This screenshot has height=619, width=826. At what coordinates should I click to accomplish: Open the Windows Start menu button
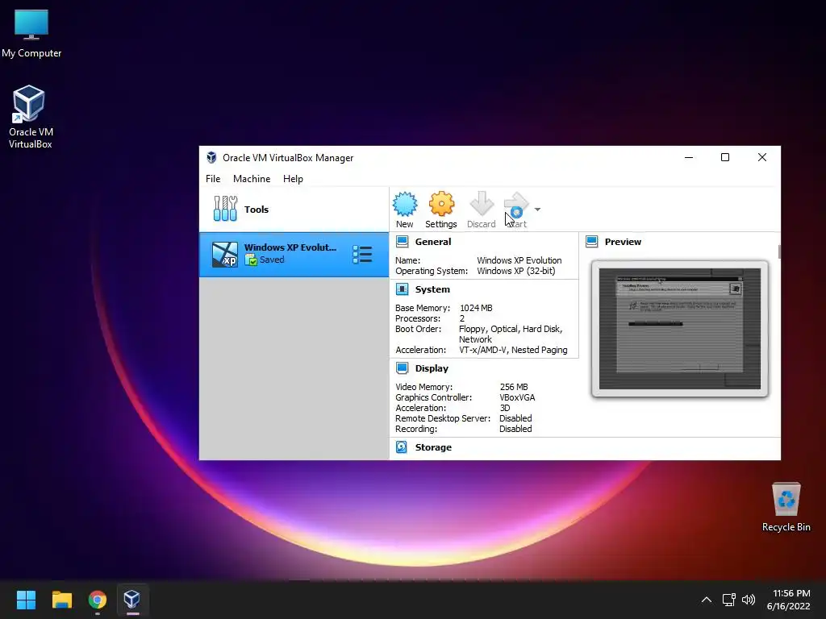(x=26, y=600)
